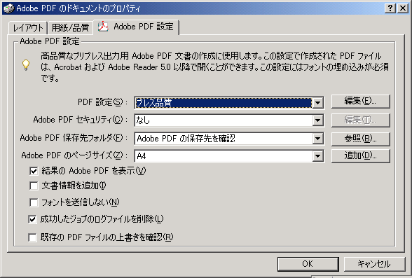Enable 既存の PDF ファイルの上書きを確認 checkbox
This screenshot has height=278, width=412.
tap(32, 237)
